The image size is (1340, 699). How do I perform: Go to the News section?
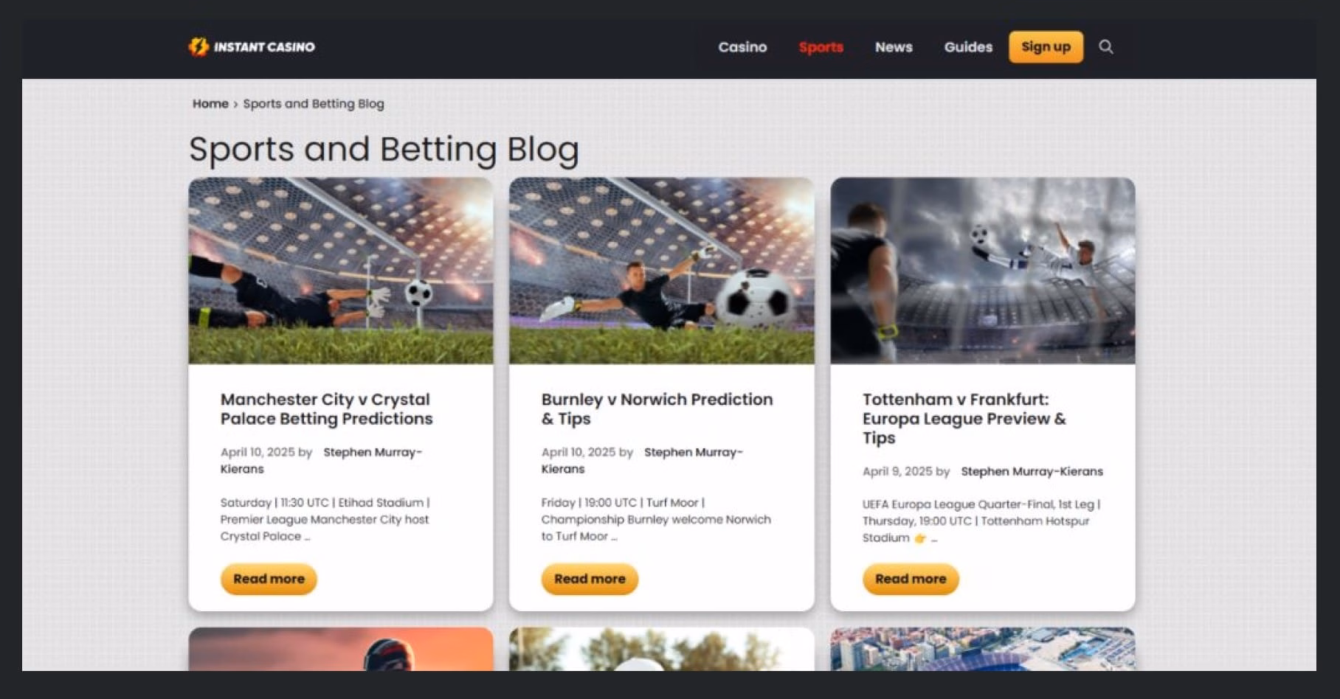[x=894, y=47]
